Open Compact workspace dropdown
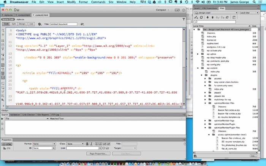Image resolution: width=266 pixels, height=166 pixels. click(163, 10)
